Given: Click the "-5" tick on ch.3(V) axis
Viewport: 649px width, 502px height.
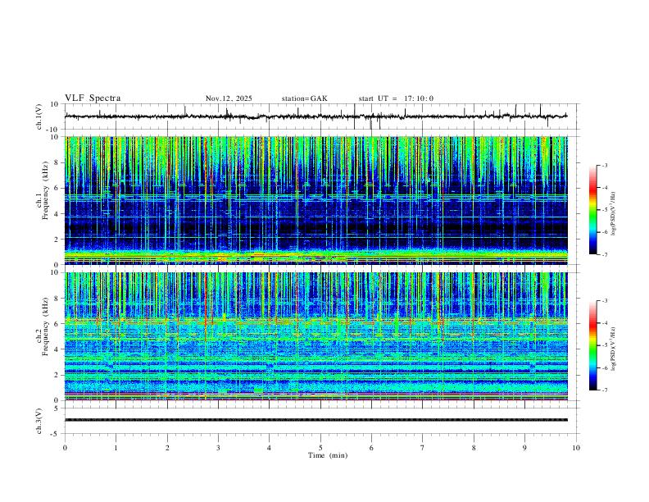Looking at the screenshot, I should coord(56,434).
